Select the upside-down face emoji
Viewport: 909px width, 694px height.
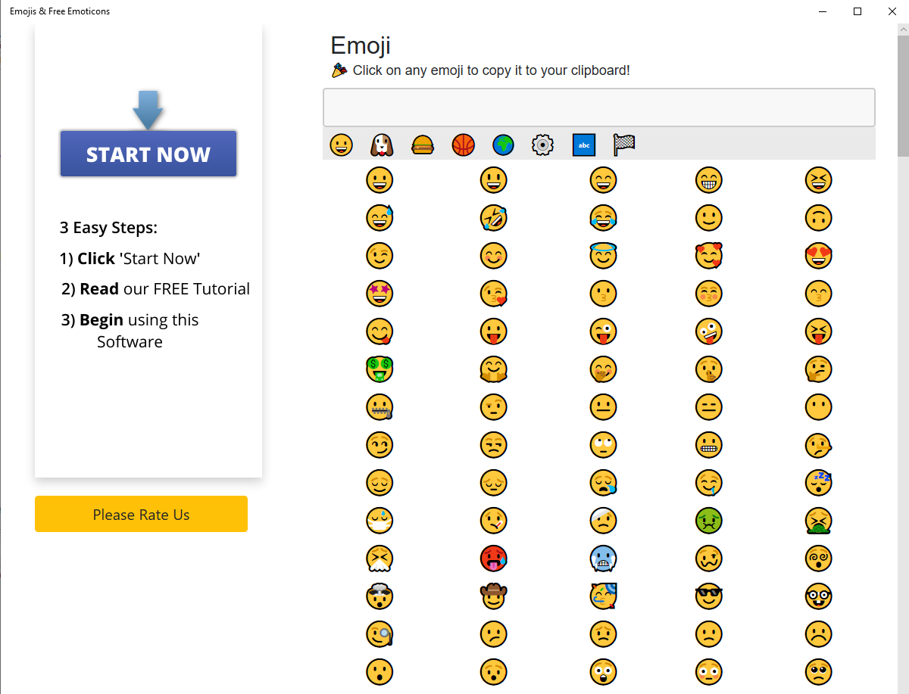click(x=819, y=218)
